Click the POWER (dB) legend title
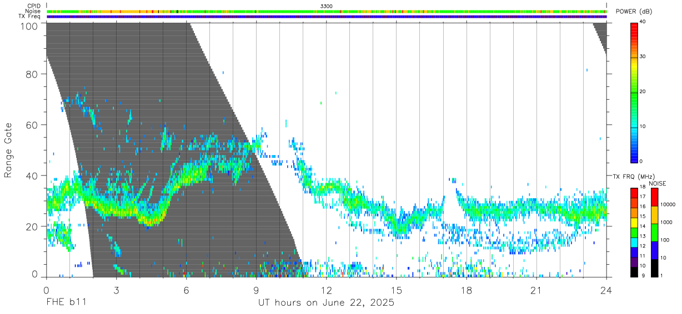 click(634, 12)
